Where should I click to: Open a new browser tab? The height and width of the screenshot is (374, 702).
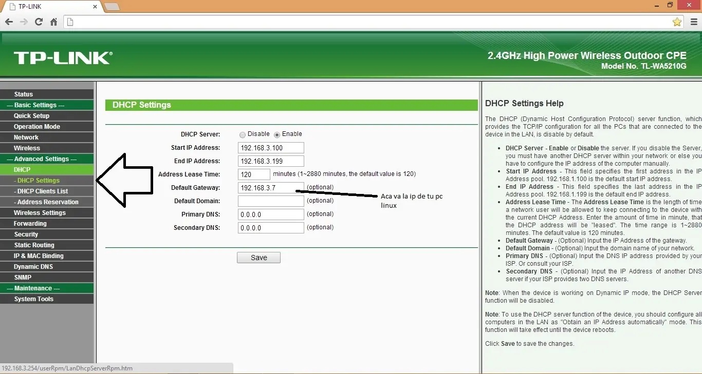[x=112, y=7]
